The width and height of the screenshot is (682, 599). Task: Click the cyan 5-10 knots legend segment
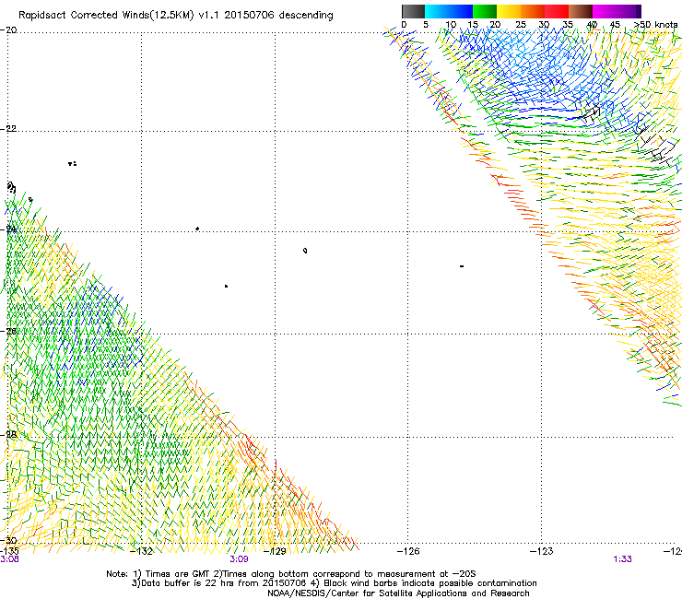tap(437, 11)
